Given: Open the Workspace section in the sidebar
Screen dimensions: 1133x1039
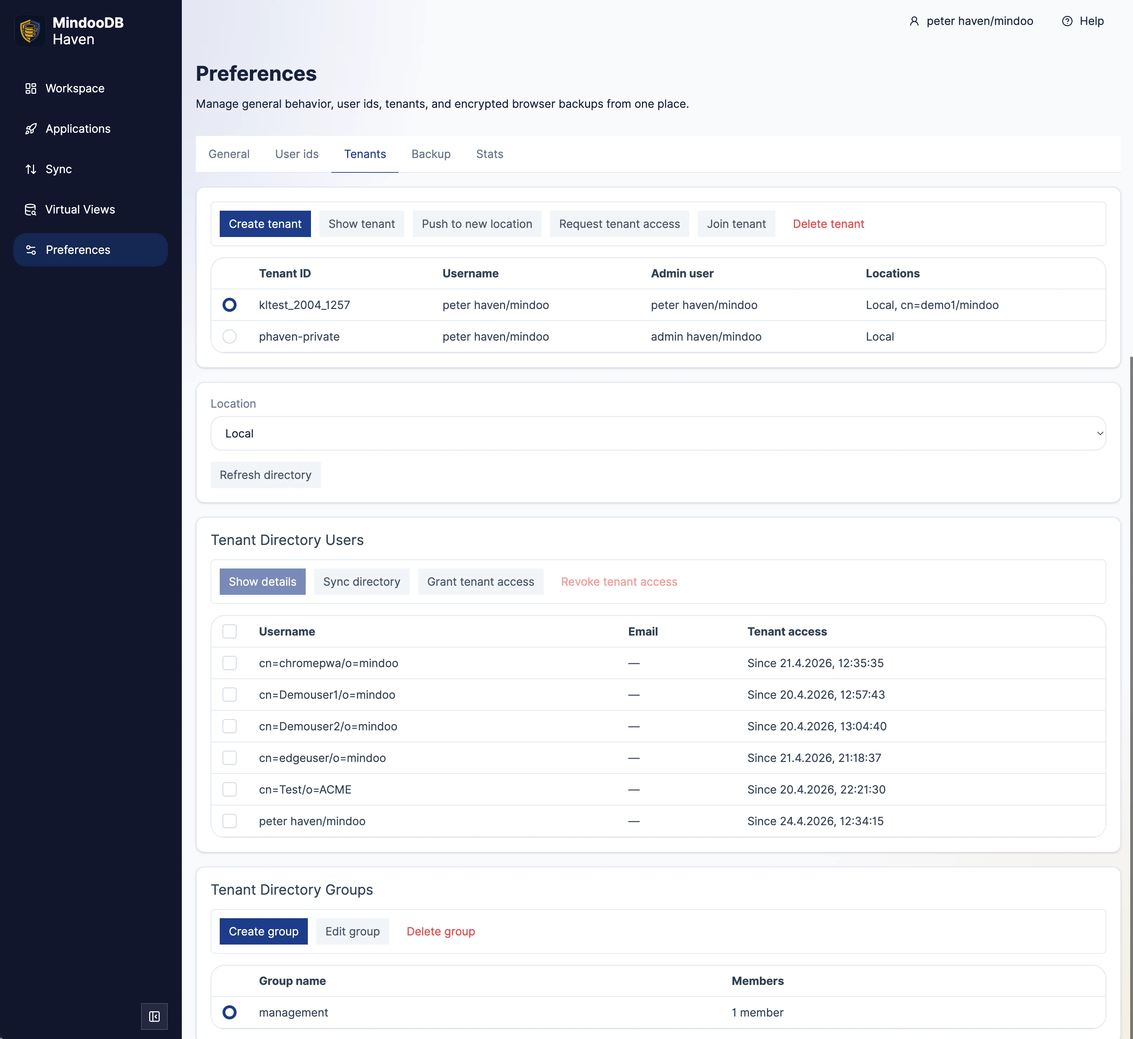Looking at the screenshot, I should pos(74,88).
